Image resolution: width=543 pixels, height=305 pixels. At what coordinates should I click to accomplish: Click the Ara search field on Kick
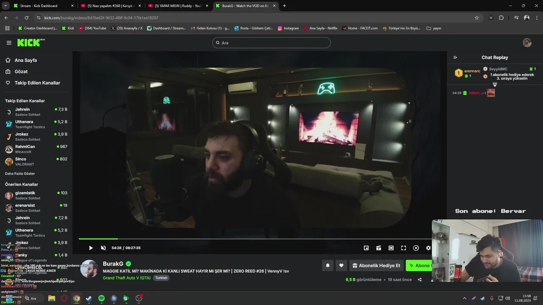(x=271, y=43)
